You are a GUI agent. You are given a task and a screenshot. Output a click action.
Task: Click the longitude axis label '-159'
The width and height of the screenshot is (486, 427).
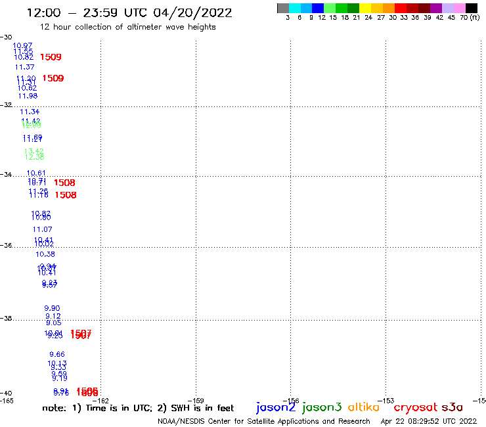click(196, 401)
